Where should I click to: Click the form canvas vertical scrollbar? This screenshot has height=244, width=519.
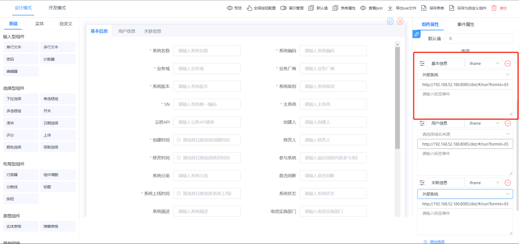click(397, 98)
